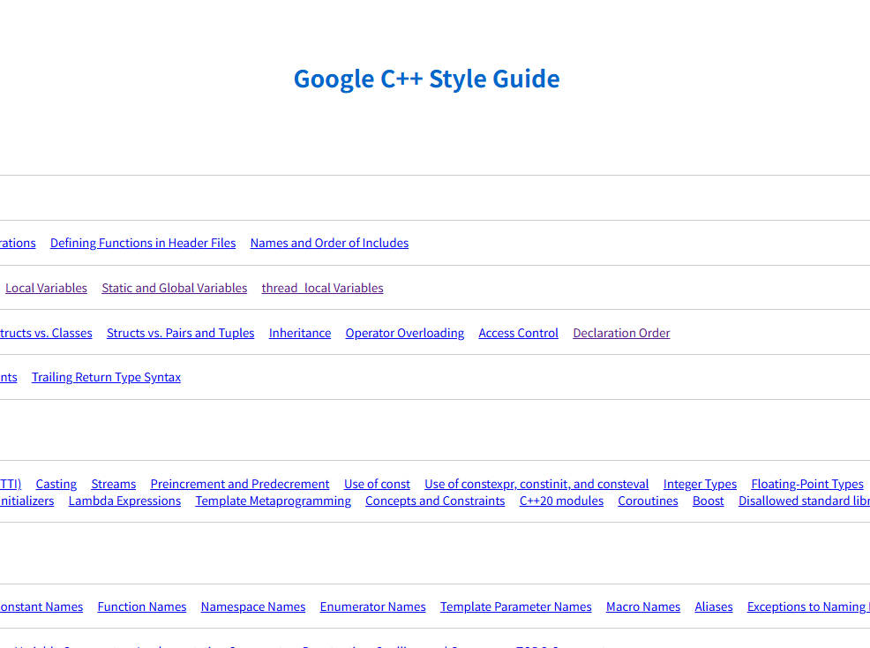The height and width of the screenshot is (648, 870).
Task: Open Defining Functions in Header Files link
Action: click(x=143, y=243)
